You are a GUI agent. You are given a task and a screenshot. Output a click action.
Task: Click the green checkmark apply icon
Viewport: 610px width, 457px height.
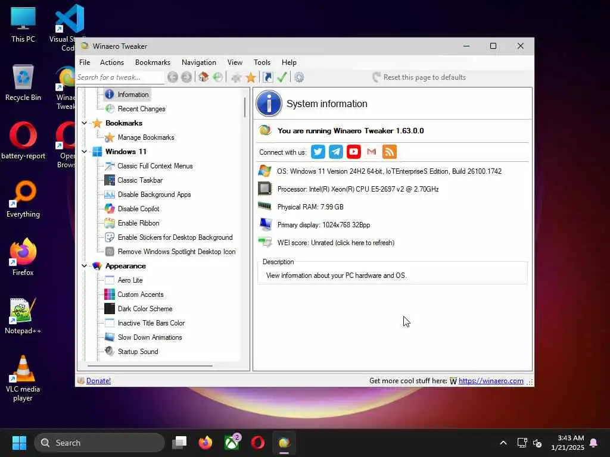pos(282,77)
